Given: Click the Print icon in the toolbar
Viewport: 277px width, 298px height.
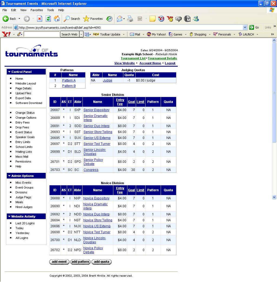Looking at the screenshot, I should click(130, 19).
